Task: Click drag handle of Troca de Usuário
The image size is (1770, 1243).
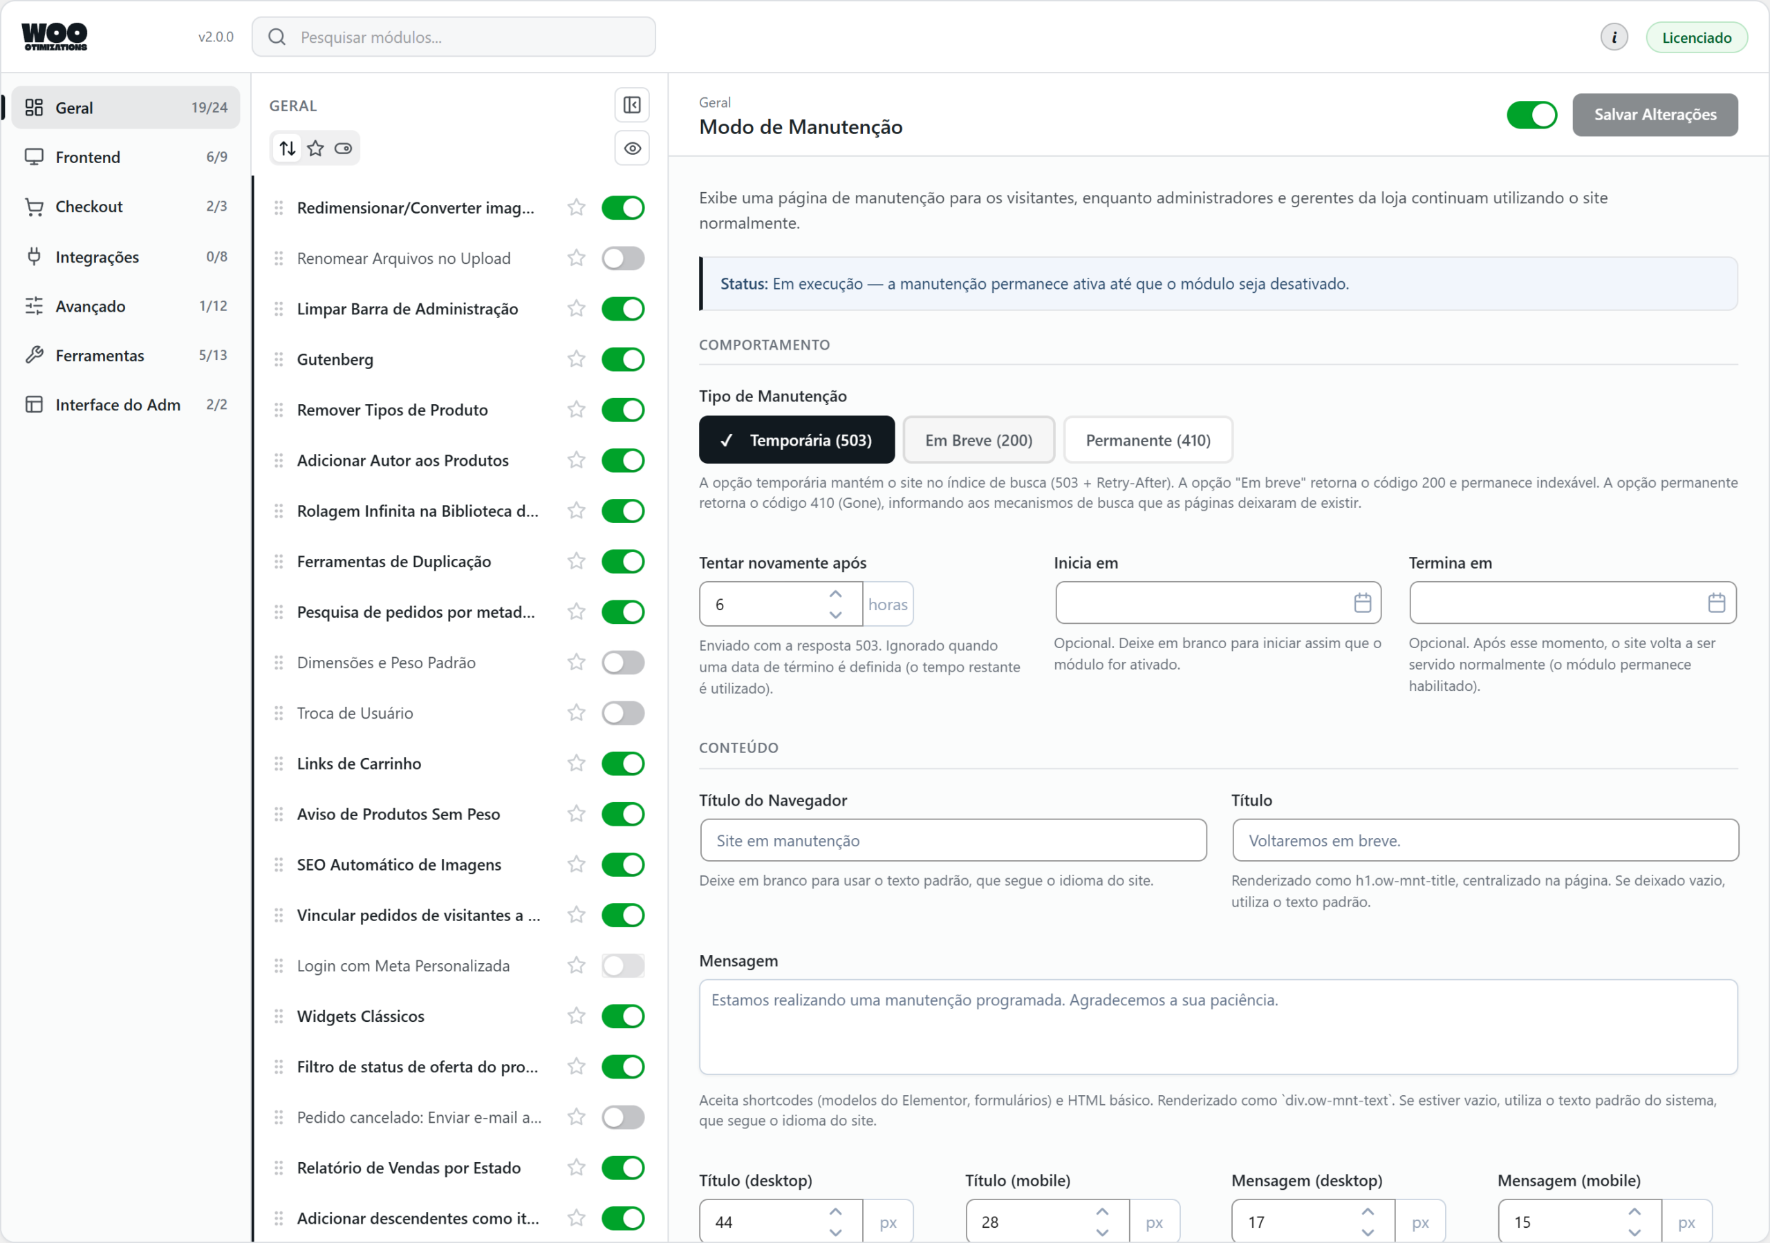Action: click(x=279, y=713)
